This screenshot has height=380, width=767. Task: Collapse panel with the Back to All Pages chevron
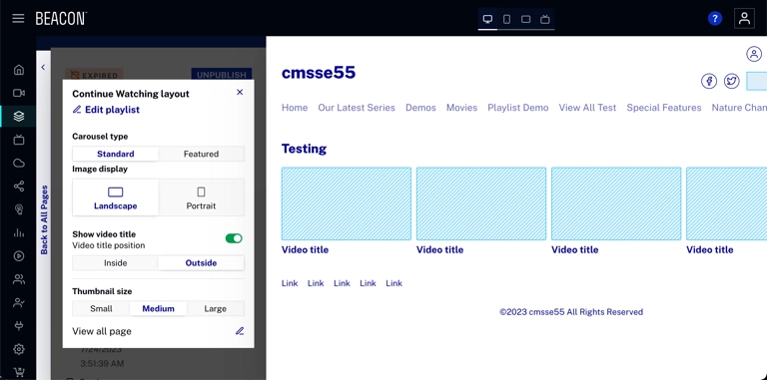[43, 68]
